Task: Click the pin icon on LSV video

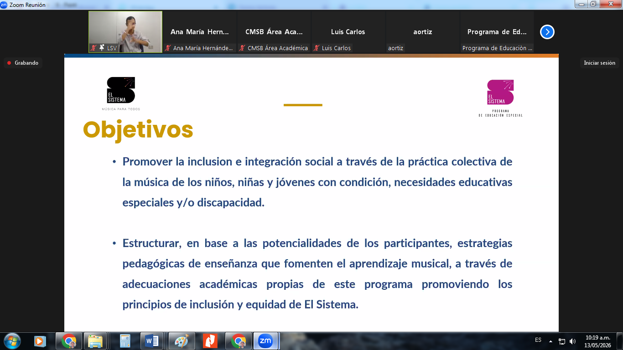Action: coord(101,47)
